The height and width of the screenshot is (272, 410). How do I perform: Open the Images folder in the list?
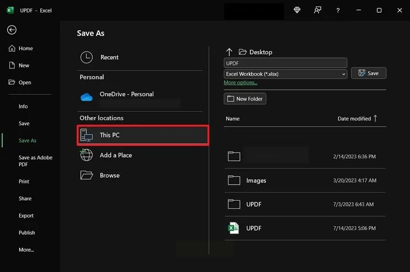(256, 181)
